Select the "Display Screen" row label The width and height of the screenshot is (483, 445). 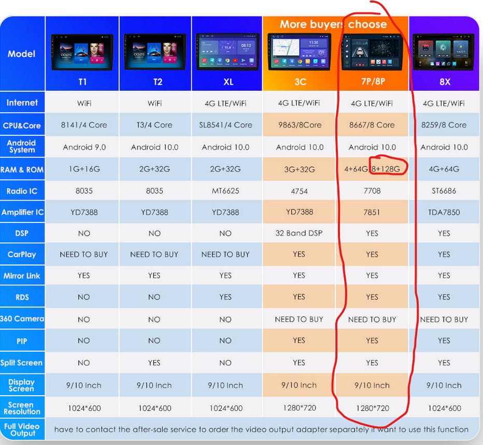click(x=22, y=385)
